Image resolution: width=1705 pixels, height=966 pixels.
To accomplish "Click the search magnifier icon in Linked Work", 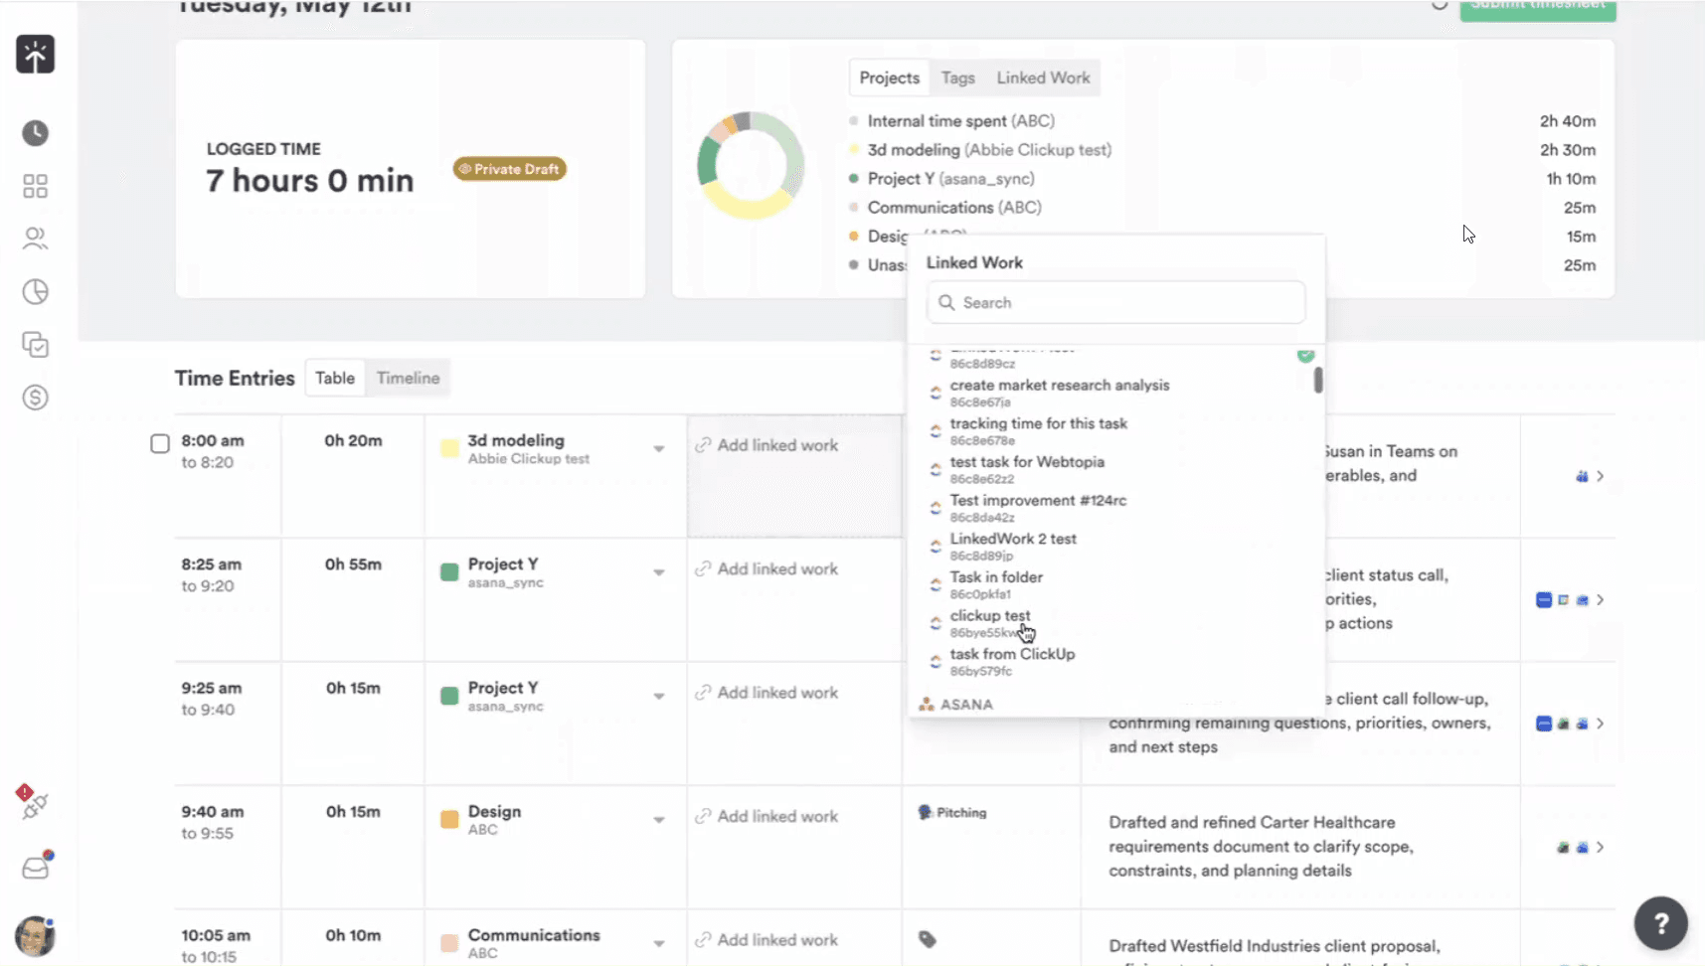I will pos(946,302).
